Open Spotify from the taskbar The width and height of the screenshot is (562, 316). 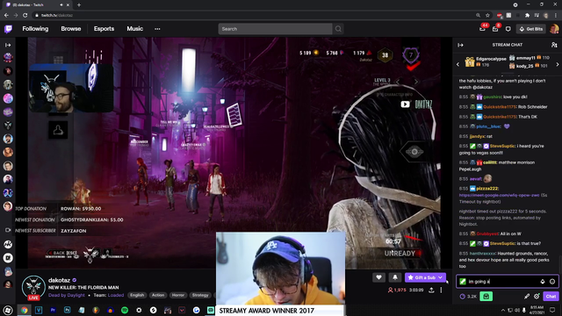pos(125,310)
